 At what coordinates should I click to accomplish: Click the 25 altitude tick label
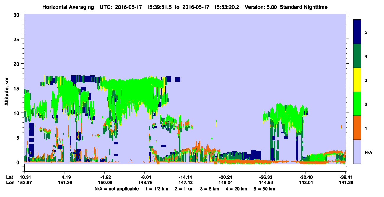17,39
